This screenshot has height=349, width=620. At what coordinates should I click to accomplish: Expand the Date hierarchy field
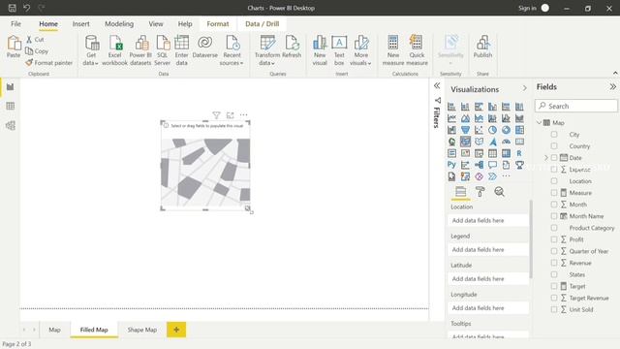click(x=546, y=157)
